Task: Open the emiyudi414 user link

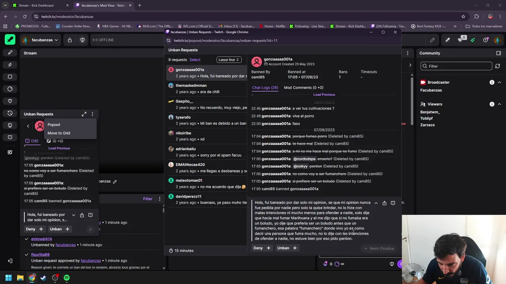Action: click(42, 239)
